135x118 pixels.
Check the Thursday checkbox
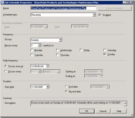coord(57,55)
